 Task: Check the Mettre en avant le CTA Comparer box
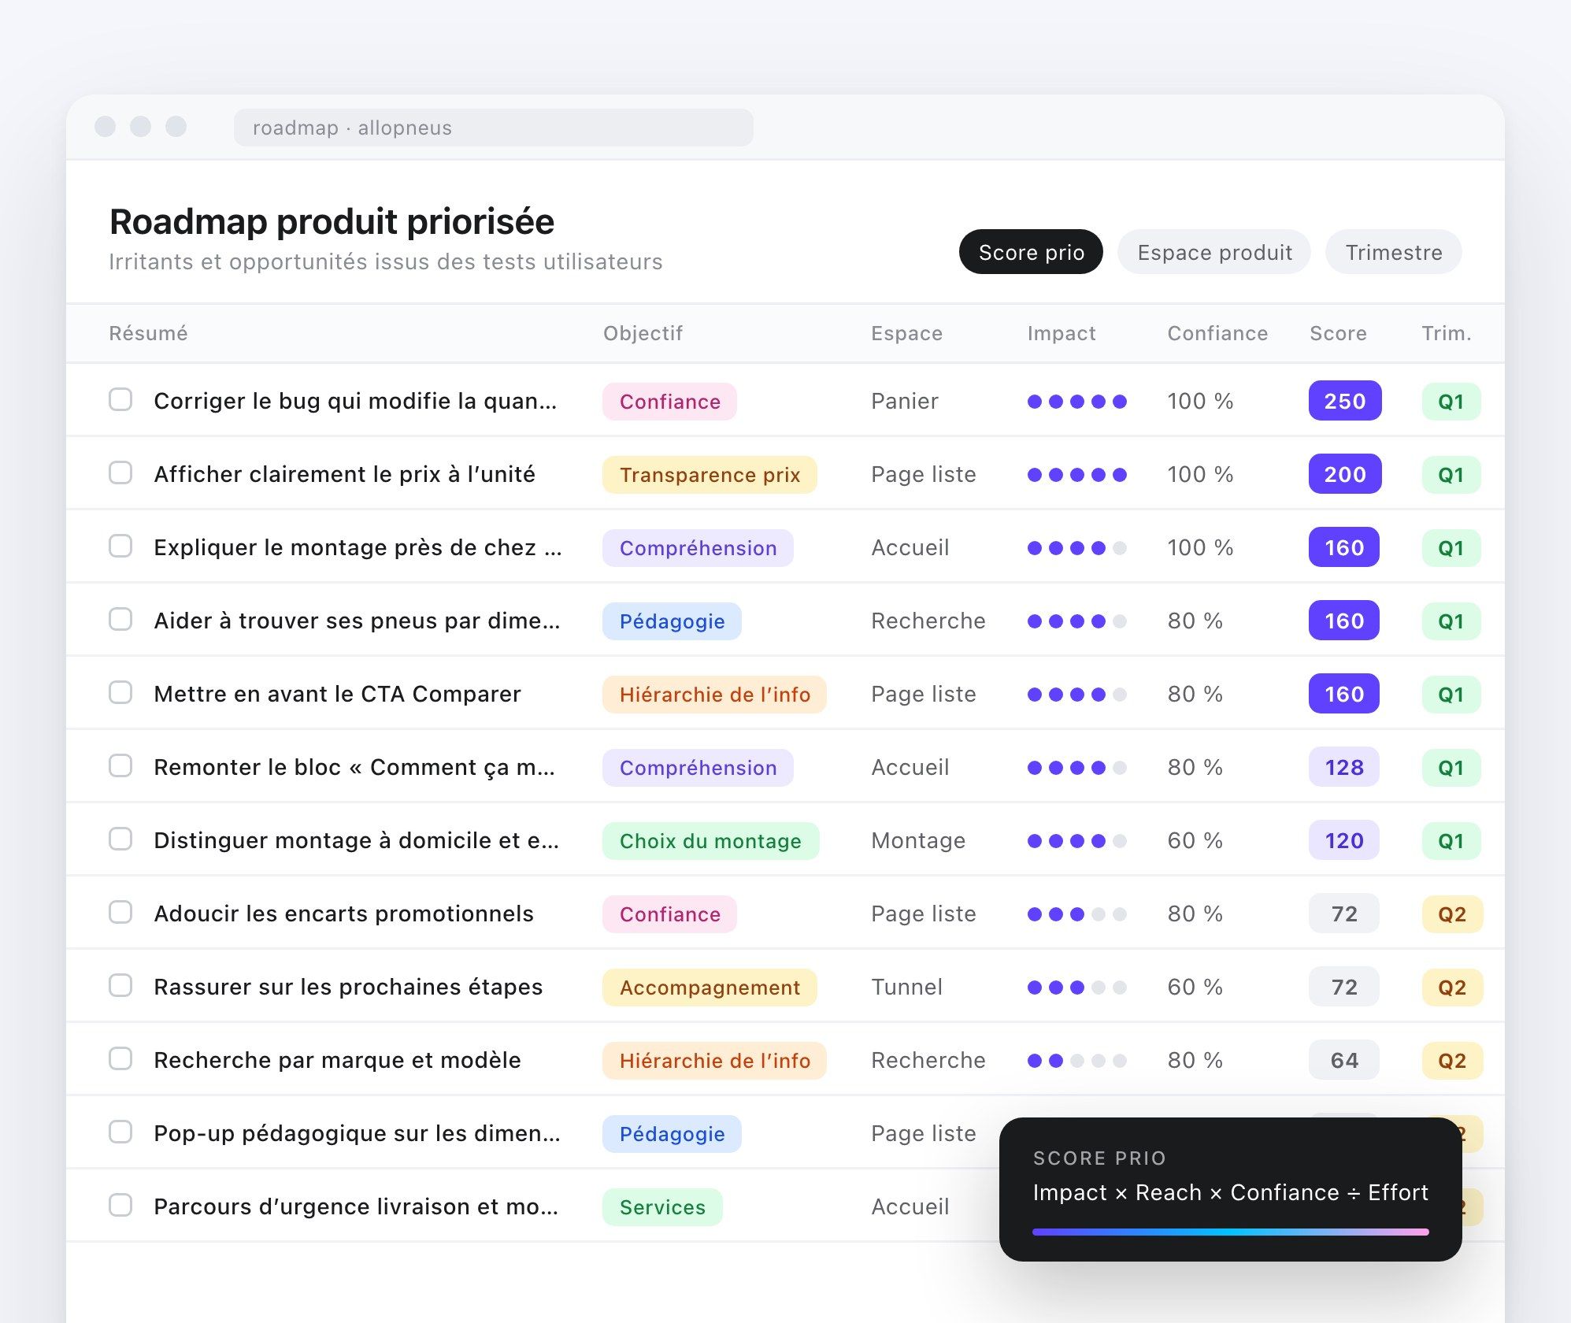(x=120, y=692)
